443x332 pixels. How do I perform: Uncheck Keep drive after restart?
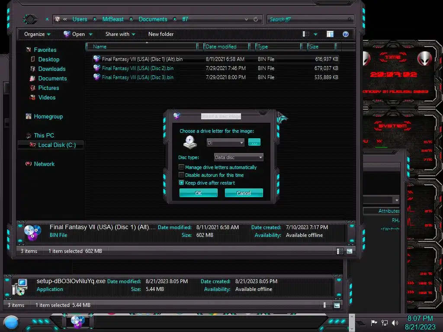tap(181, 183)
